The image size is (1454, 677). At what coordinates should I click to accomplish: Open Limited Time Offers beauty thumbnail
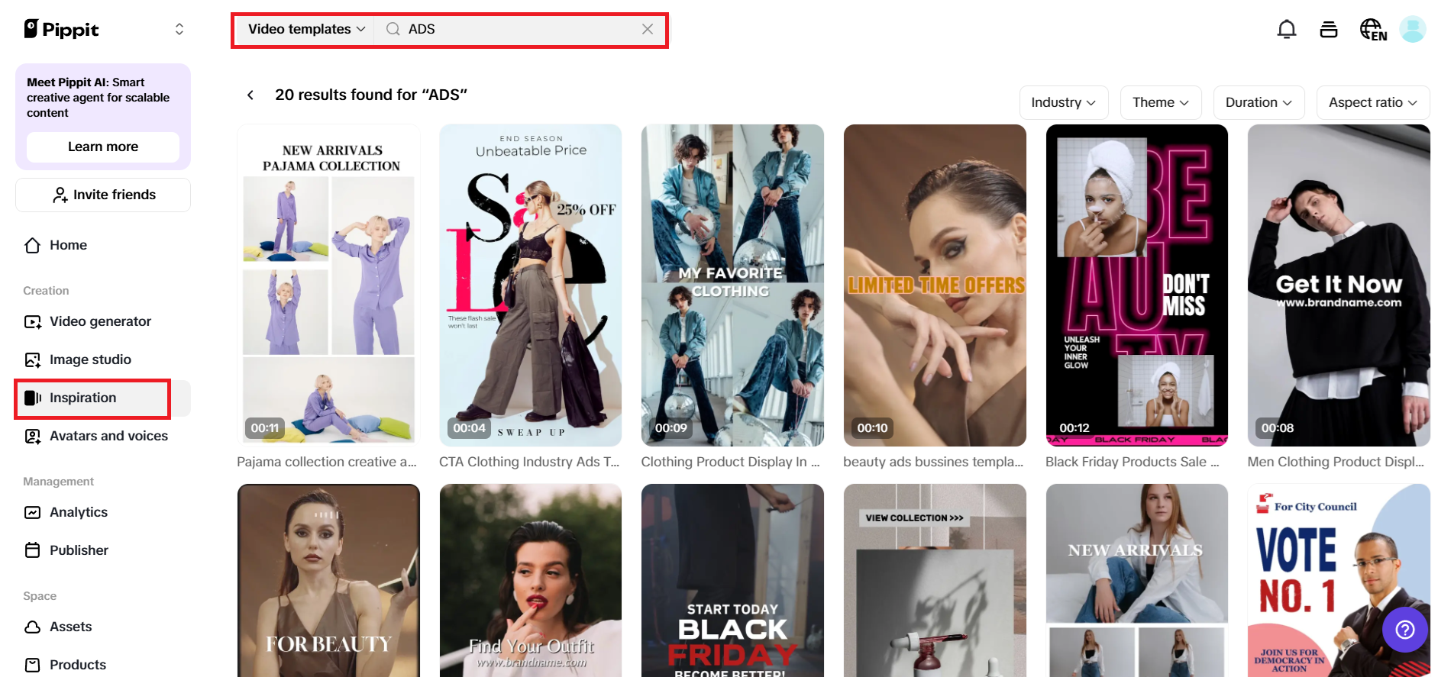[x=935, y=285]
